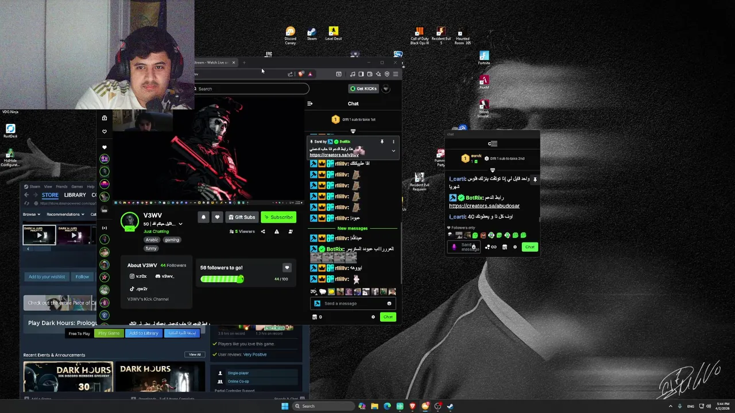Click Online Co-op feature link in Steam
This screenshot has width=735, height=413.
(238, 381)
